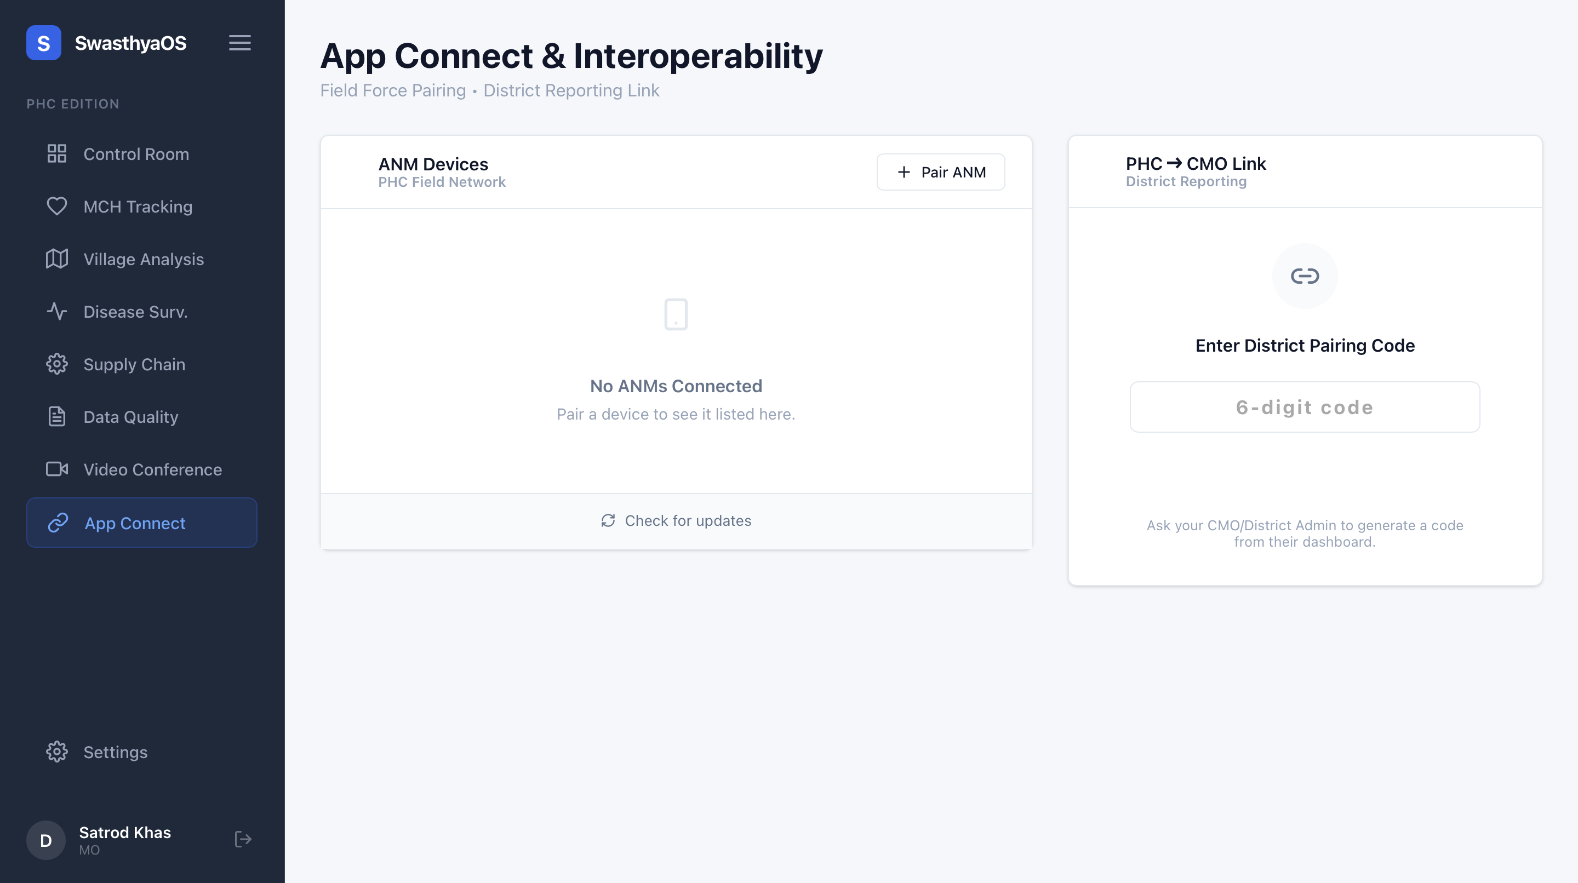Click the user avatar D
This screenshot has width=1578, height=883.
pyautogui.click(x=46, y=840)
